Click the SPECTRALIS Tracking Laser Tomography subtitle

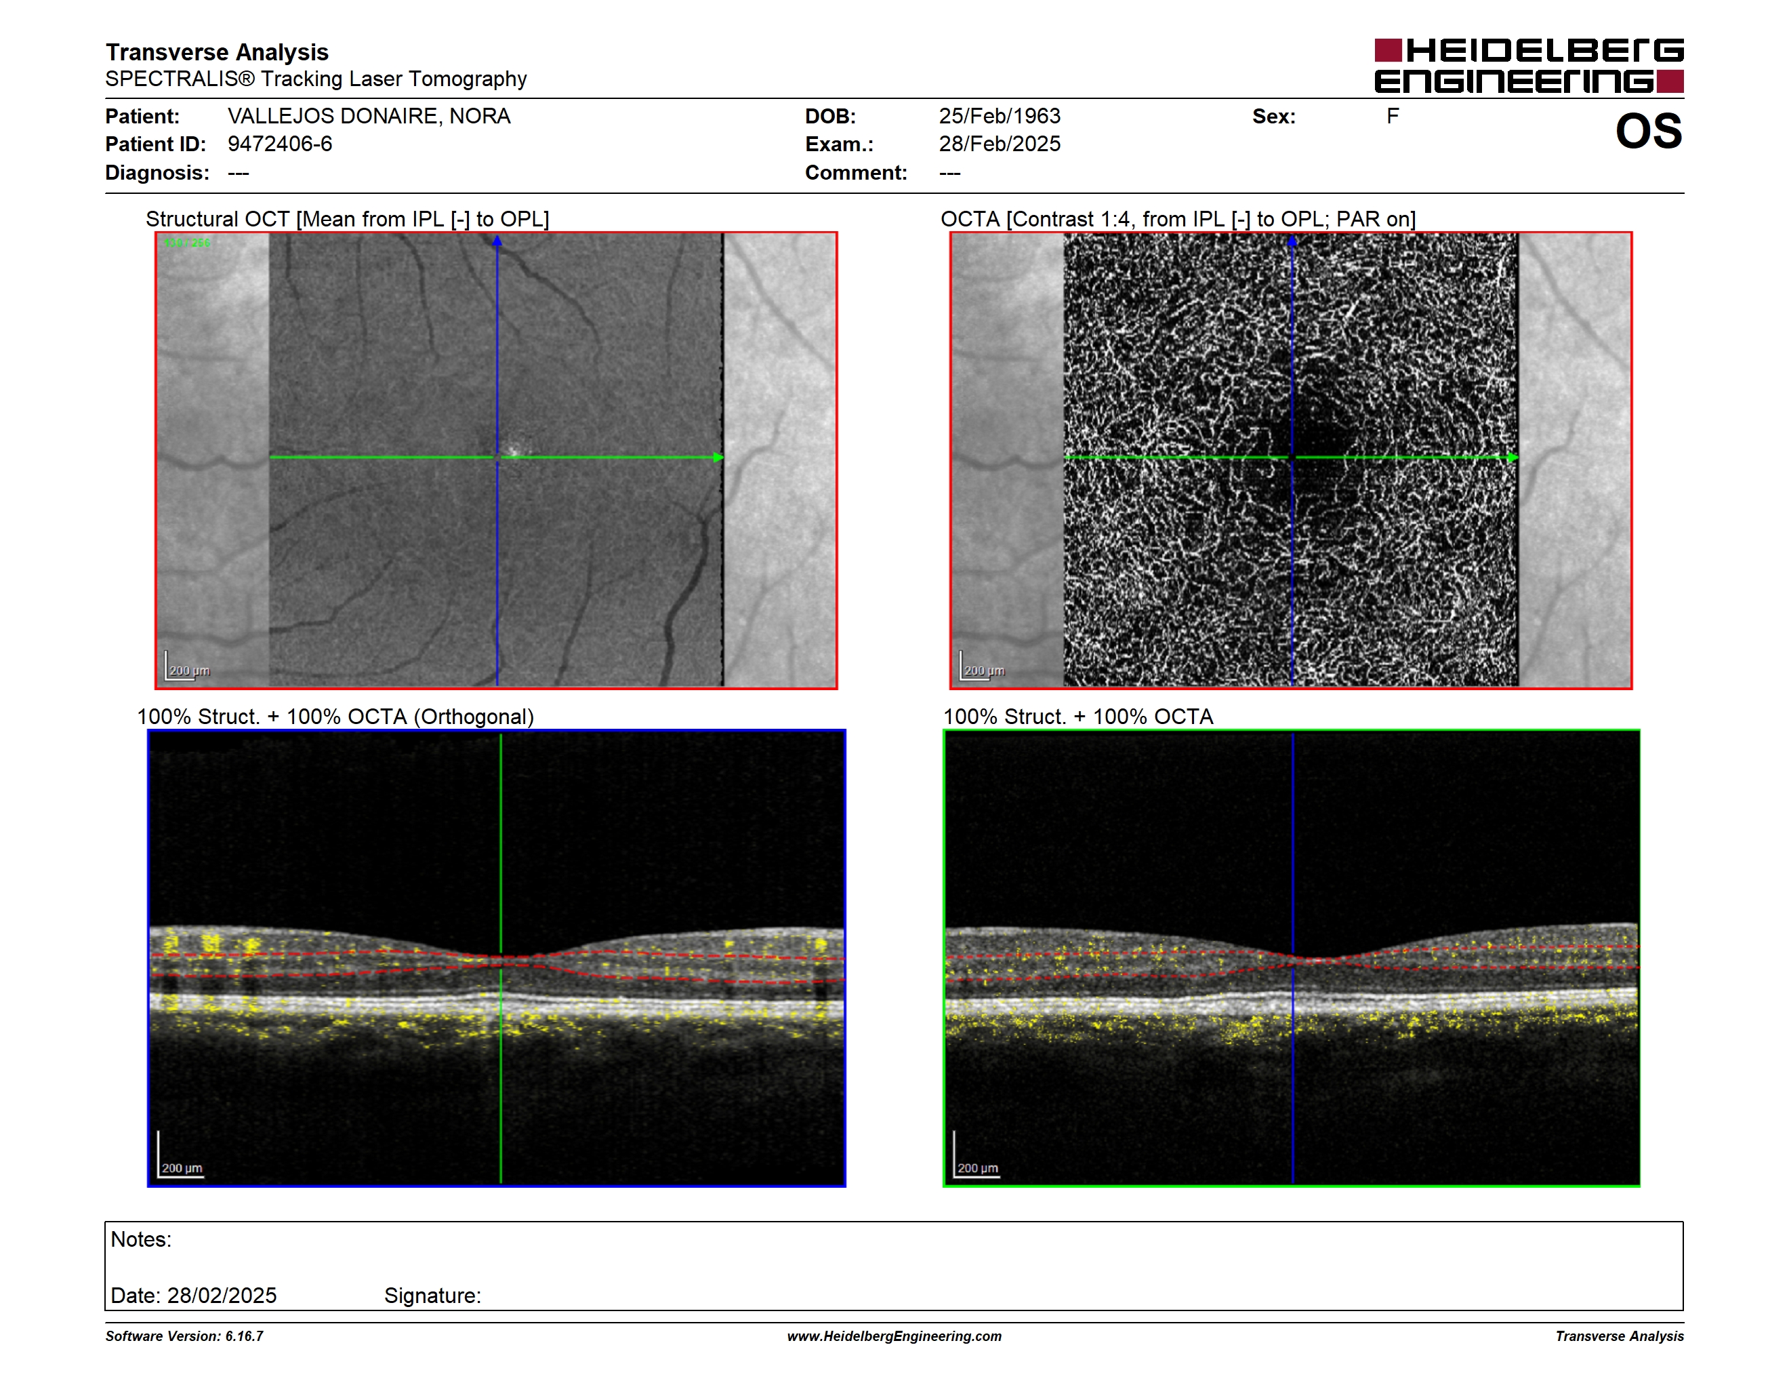(316, 79)
